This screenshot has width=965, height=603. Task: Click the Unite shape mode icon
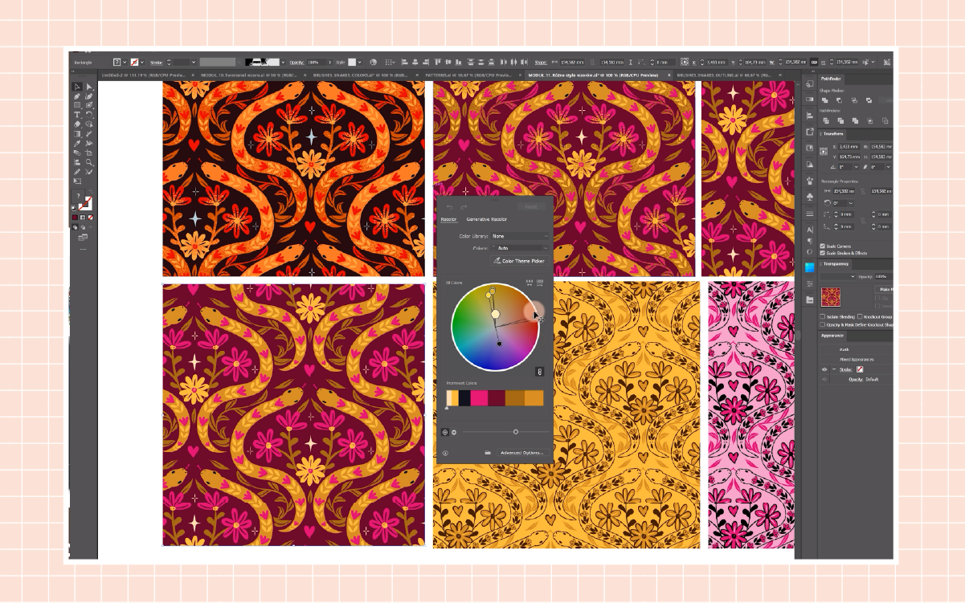pyautogui.click(x=824, y=100)
